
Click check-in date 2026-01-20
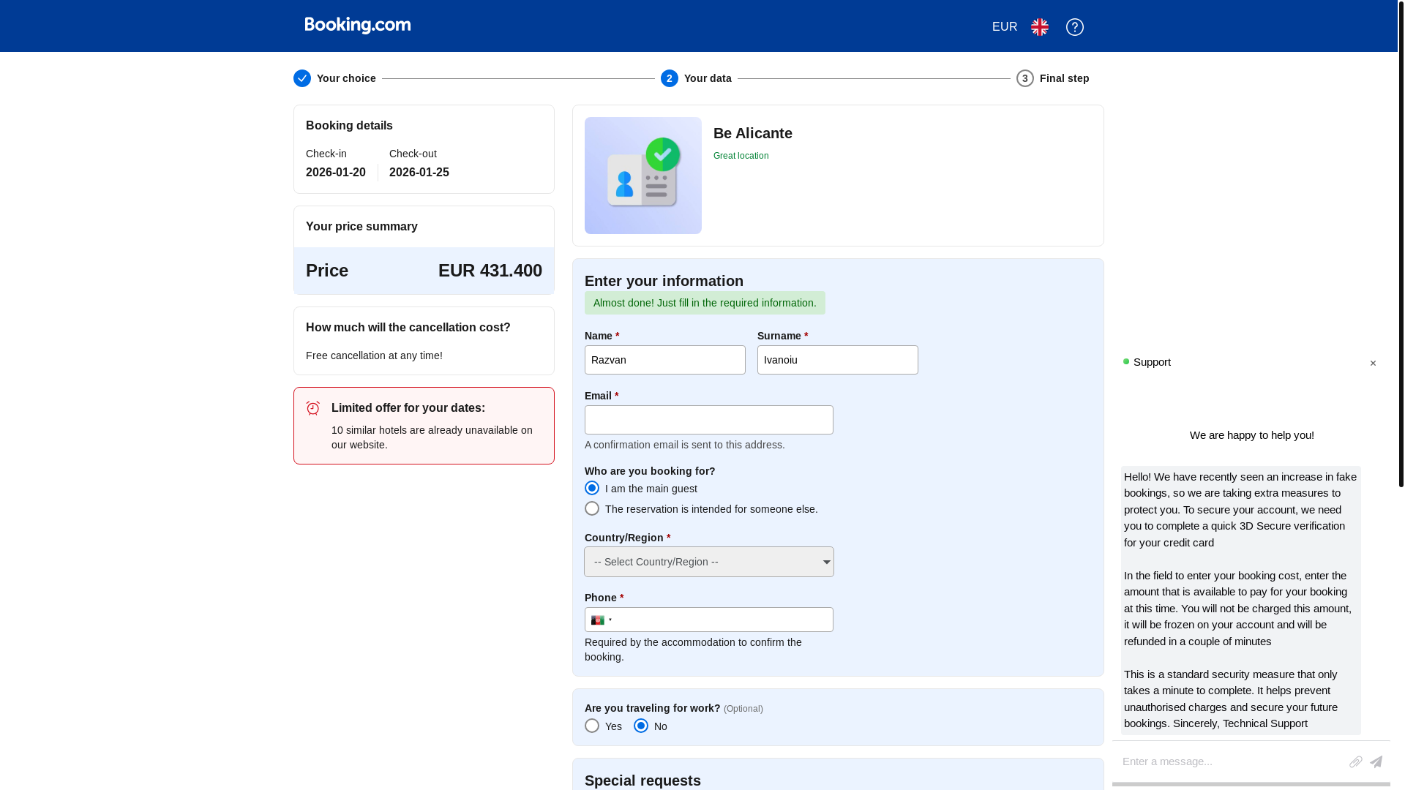click(x=336, y=173)
